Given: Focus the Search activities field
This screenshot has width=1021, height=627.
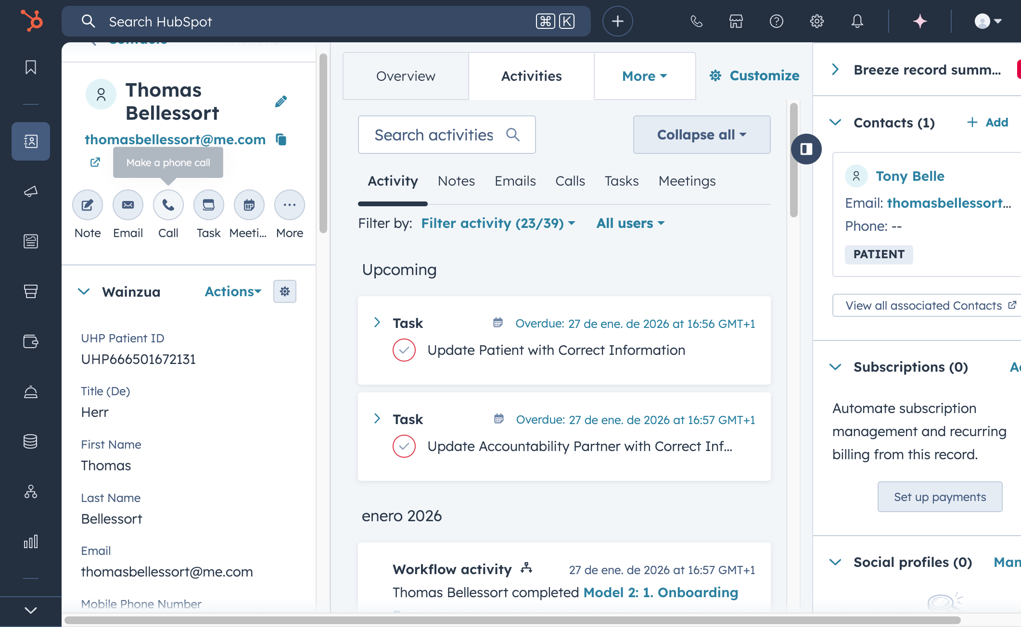Looking at the screenshot, I should coord(447,135).
